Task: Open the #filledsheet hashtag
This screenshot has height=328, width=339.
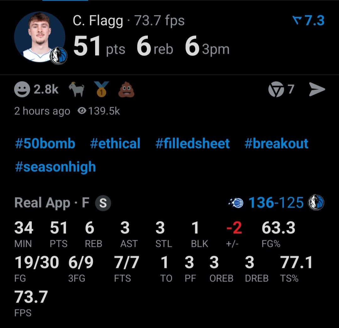Action: click(192, 144)
